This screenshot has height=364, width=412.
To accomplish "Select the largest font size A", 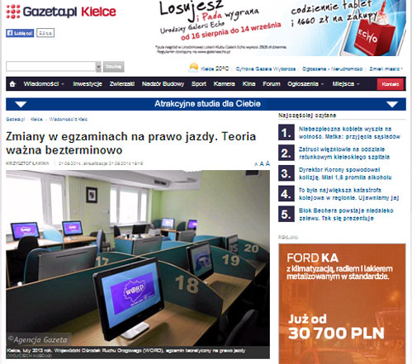I will (268, 163).
